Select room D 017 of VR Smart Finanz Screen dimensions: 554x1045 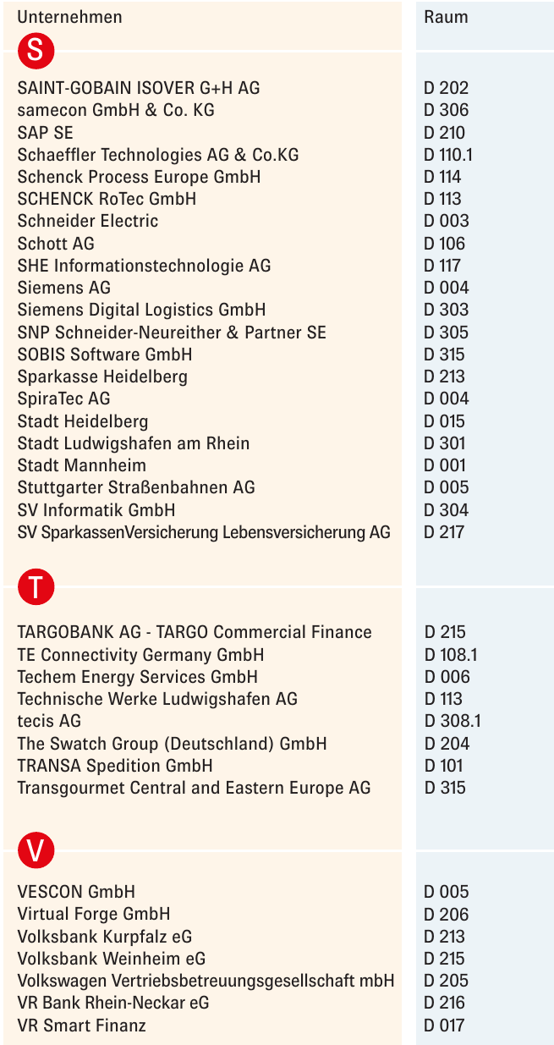(444, 1025)
